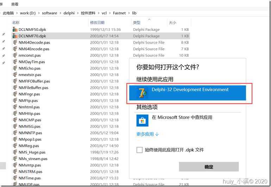This screenshot has height=187, width=271.
Task: Click the NMsmtp.pas file icon
Action: [x=15, y=165]
